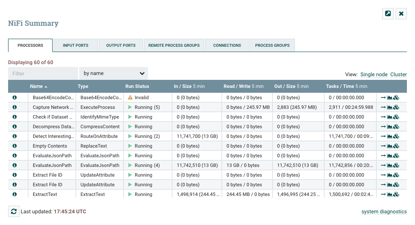This screenshot has width=415, height=225.
Task: Switch view to Cluster
Action: 398,75
